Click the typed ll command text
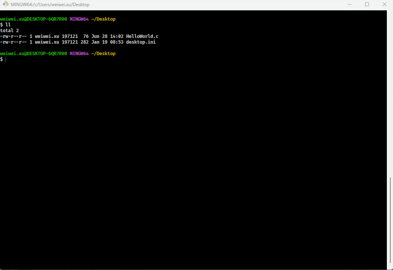The image size is (393, 270). pyautogui.click(x=8, y=25)
